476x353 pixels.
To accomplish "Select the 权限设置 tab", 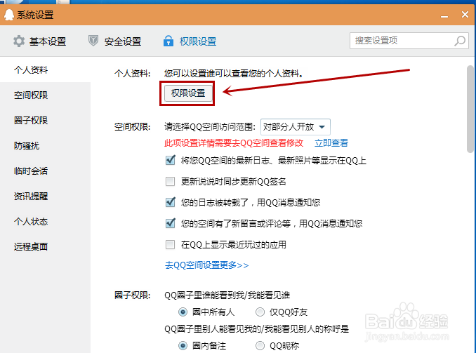I will click(x=190, y=41).
